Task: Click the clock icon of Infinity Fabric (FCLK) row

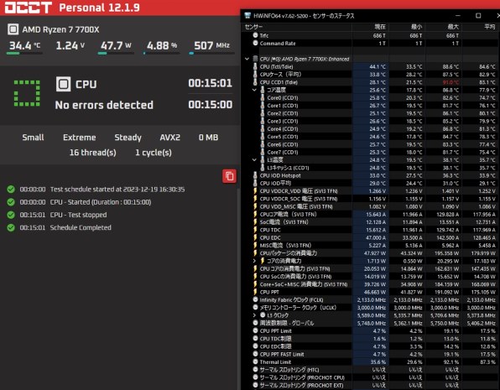Action: 255,299
